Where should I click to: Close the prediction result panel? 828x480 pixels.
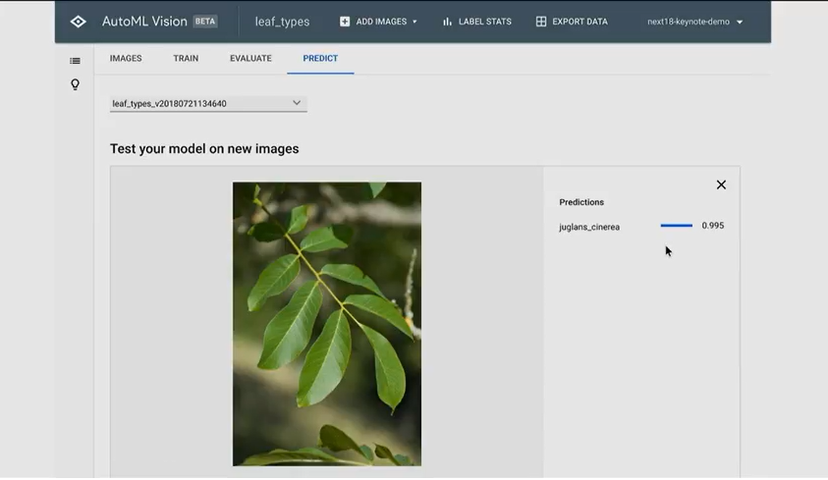(721, 185)
